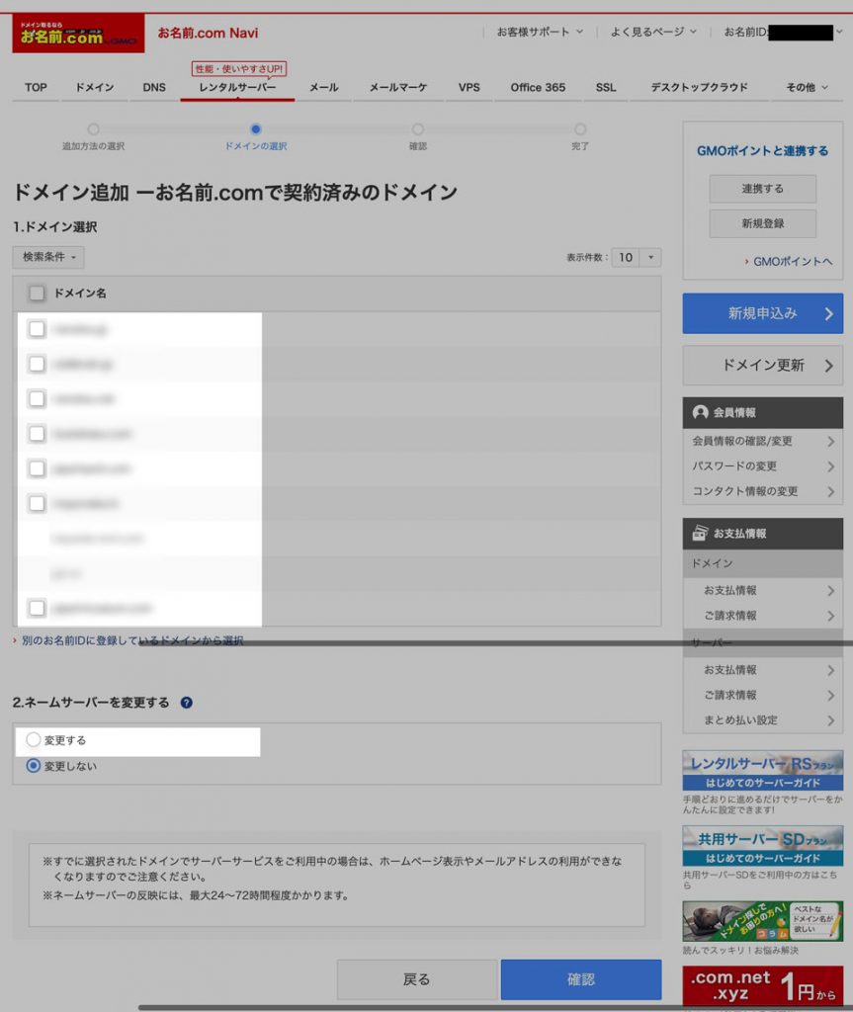Open the VPS tab
This screenshot has height=1012, width=853.
(x=469, y=87)
